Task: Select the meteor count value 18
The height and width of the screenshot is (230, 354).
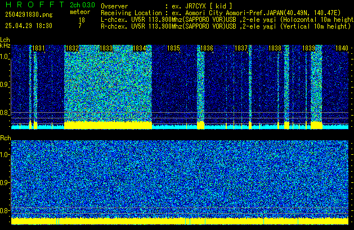Action: pyautogui.click(x=82, y=20)
